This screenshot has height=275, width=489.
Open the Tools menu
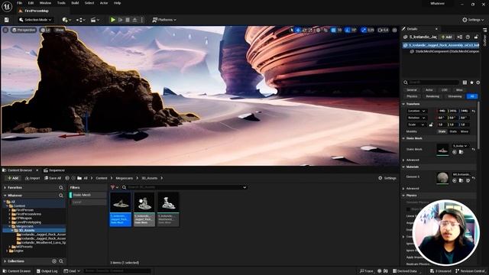point(61,3)
